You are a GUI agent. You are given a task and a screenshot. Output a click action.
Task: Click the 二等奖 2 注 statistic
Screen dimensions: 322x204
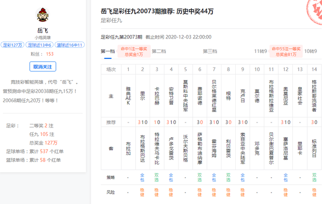click(x=41, y=125)
